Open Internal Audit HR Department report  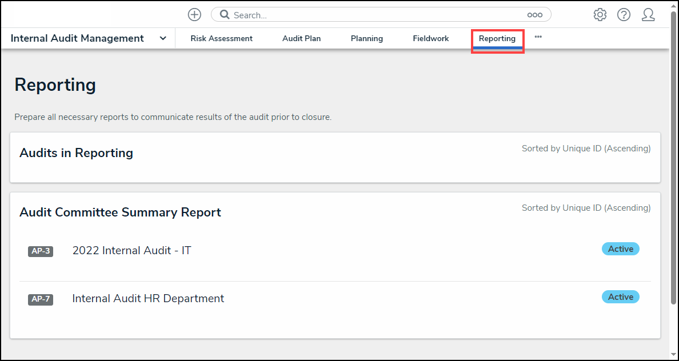148,298
